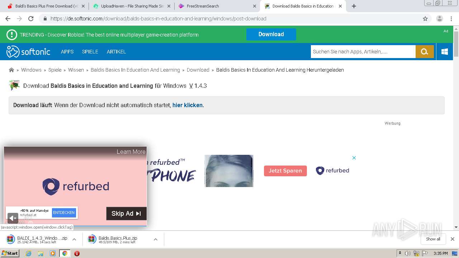Click scrollbar down arrow

(x=456, y=227)
